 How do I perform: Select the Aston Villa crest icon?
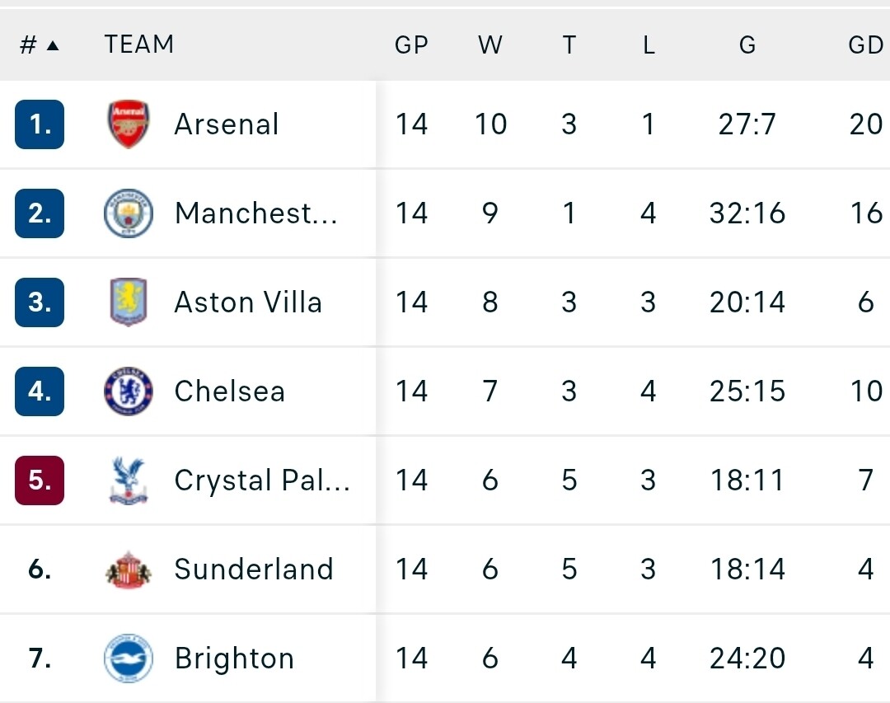[x=129, y=302]
